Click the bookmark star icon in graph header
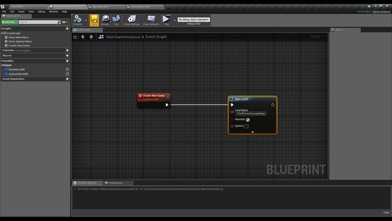392x221 pixels. pyautogui.click(x=75, y=37)
